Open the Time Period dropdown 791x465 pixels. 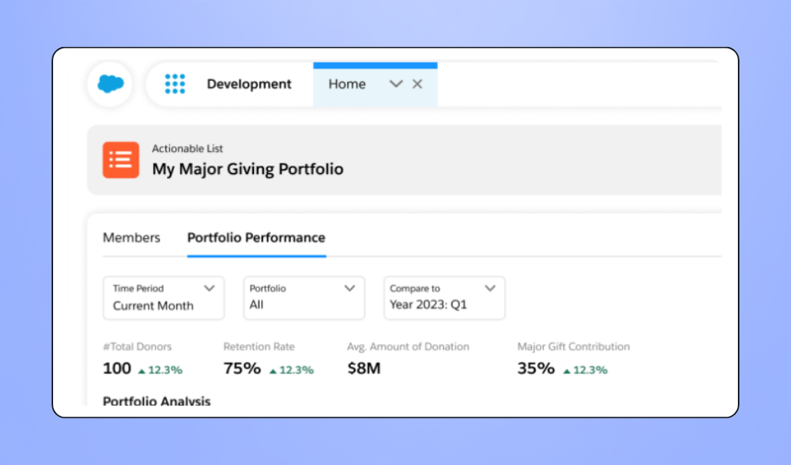164,298
